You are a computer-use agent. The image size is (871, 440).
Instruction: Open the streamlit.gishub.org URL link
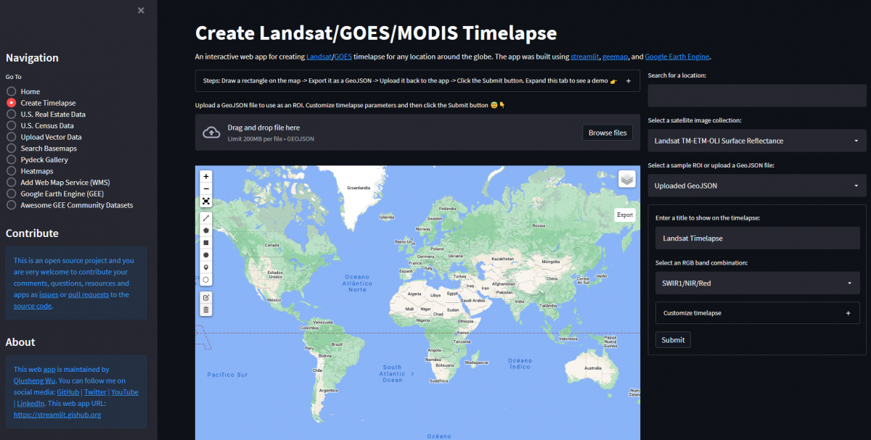point(57,415)
